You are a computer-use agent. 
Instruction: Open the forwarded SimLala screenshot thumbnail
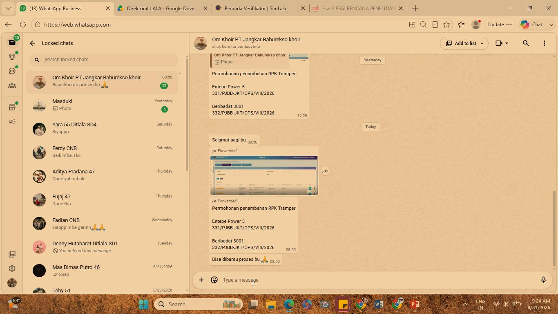coord(264,175)
